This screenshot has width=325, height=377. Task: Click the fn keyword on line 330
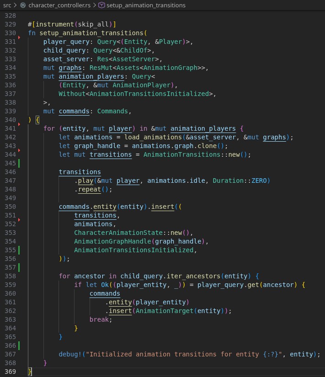tap(32, 33)
